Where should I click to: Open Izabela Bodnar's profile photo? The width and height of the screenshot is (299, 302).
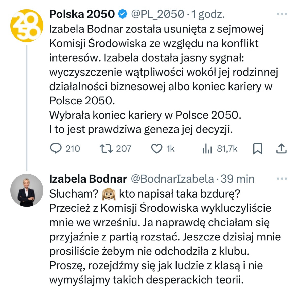pos(27,190)
